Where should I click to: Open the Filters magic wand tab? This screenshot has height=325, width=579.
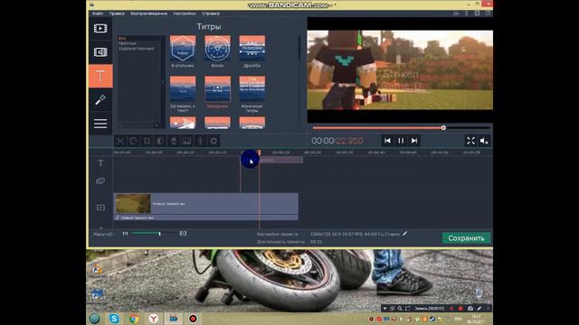coord(100,100)
